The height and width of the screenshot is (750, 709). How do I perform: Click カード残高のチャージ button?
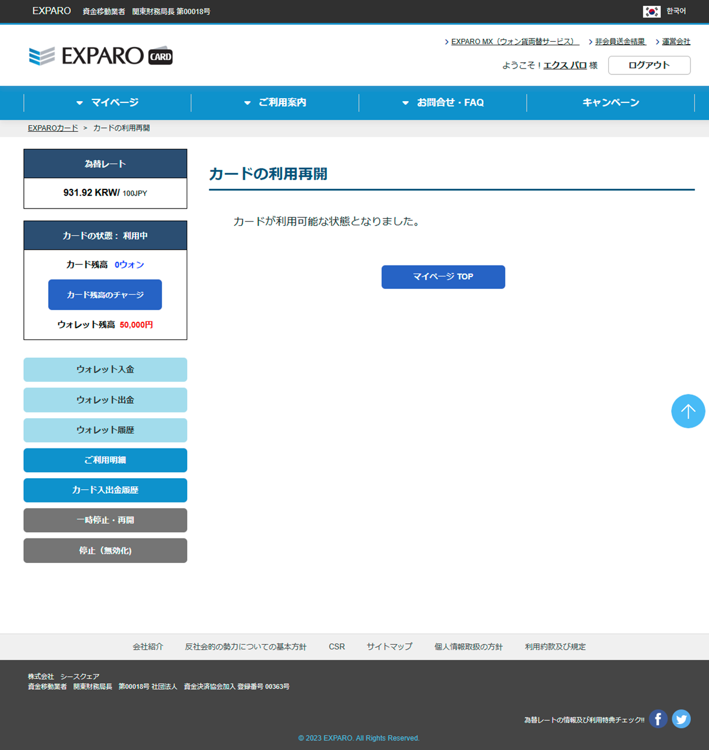tap(105, 295)
